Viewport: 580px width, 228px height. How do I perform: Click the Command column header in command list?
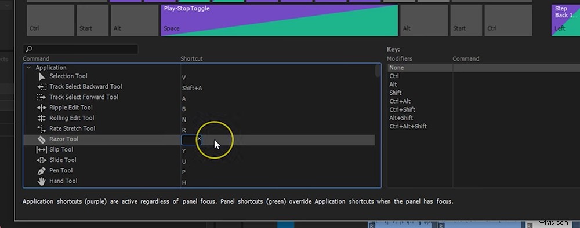coord(36,58)
